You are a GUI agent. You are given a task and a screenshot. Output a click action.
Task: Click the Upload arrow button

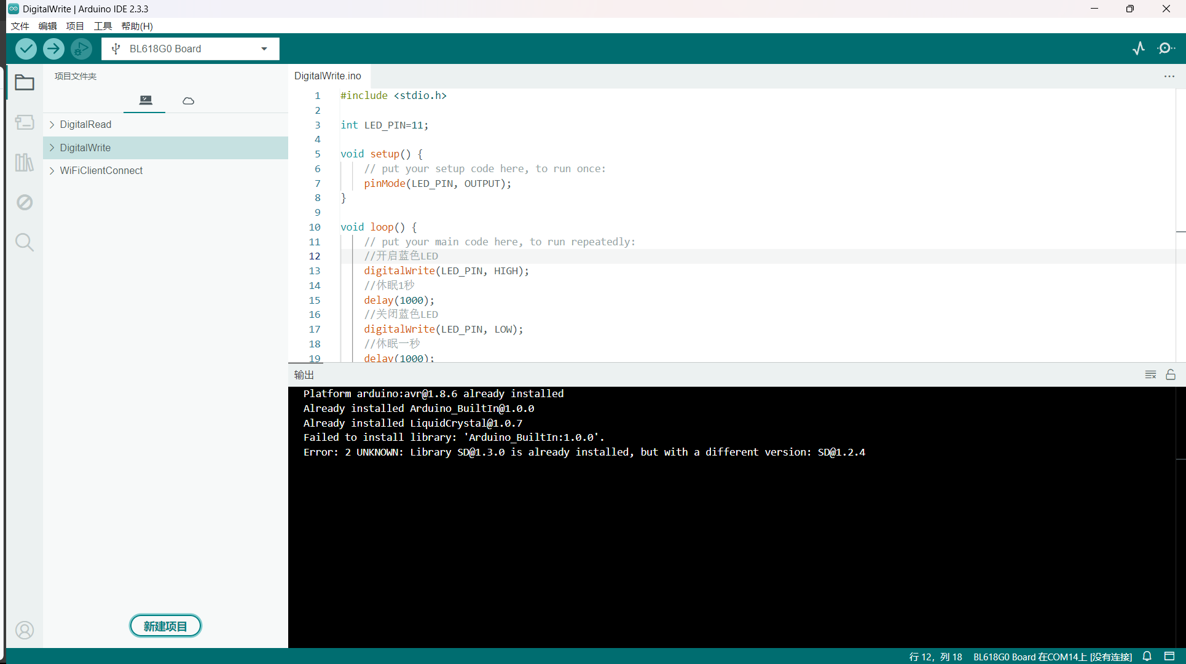pyautogui.click(x=53, y=49)
